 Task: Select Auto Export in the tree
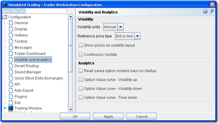point(24,91)
